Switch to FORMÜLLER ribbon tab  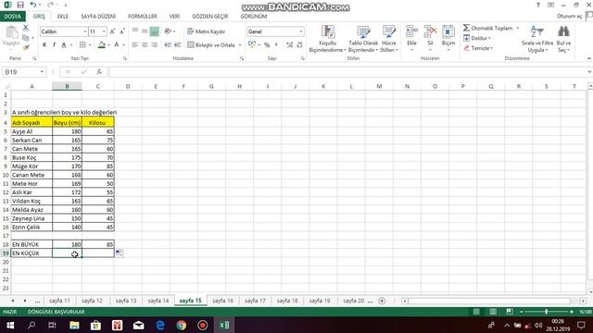142,17
